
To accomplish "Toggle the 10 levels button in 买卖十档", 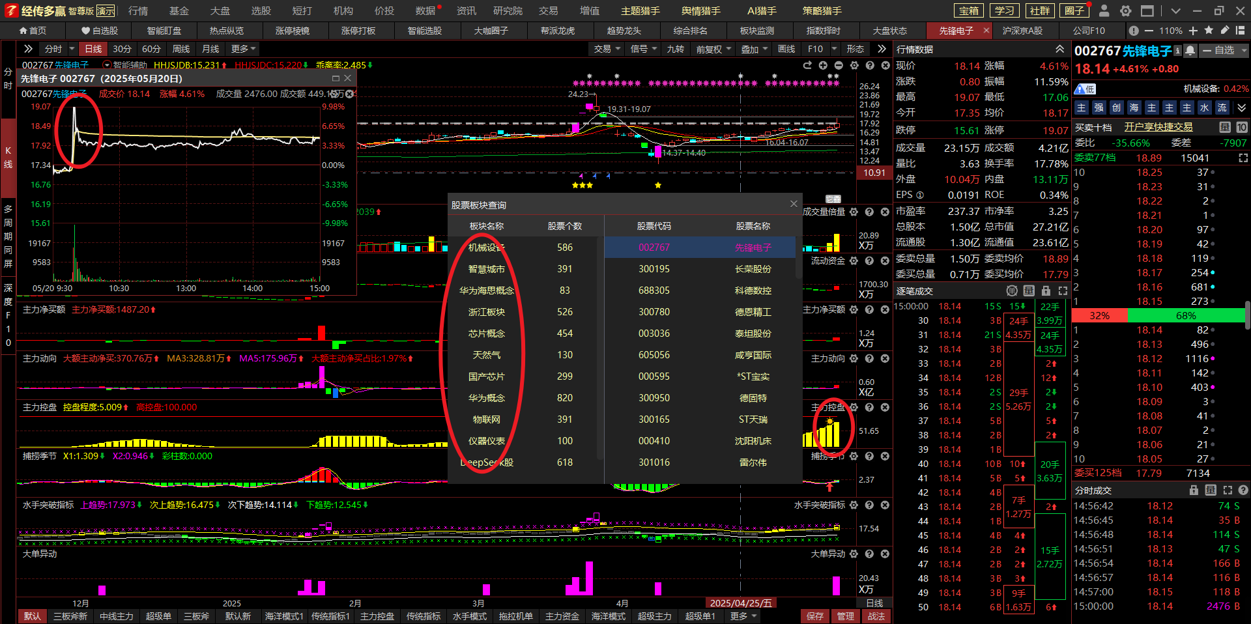I will pos(1242,127).
